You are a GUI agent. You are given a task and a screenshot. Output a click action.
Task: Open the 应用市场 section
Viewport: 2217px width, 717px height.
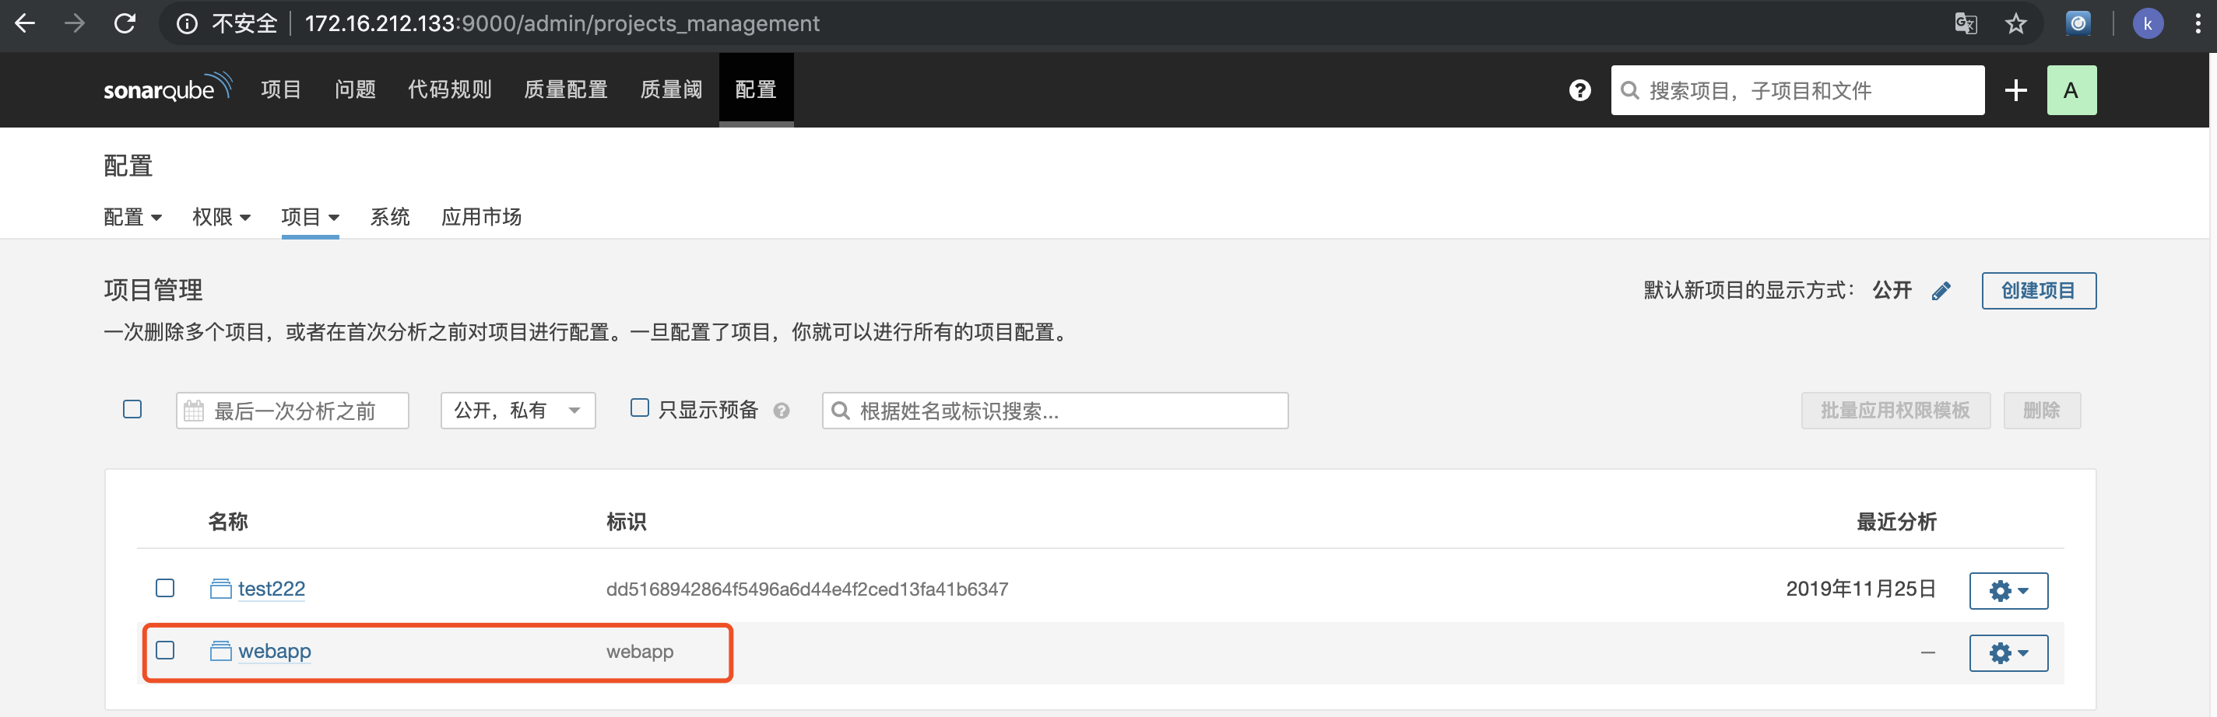[x=480, y=217]
